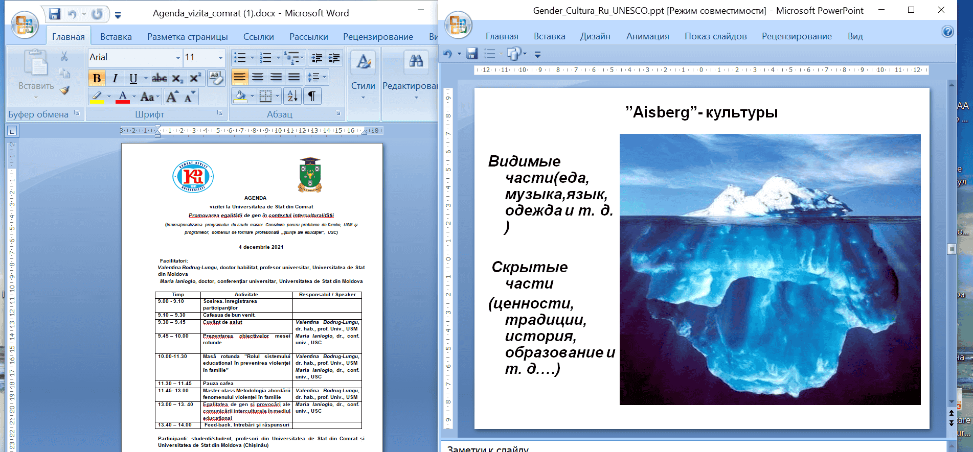Viewport: 973px width, 452px height.
Task: Click the Grow Font icon in Word
Action: [172, 97]
